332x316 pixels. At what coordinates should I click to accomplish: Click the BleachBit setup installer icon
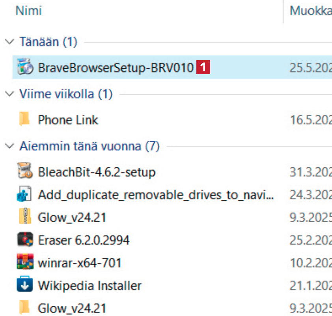click(x=25, y=171)
